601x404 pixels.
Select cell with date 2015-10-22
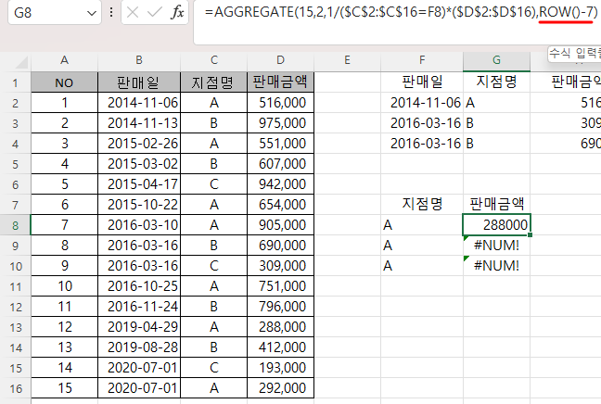(x=139, y=205)
